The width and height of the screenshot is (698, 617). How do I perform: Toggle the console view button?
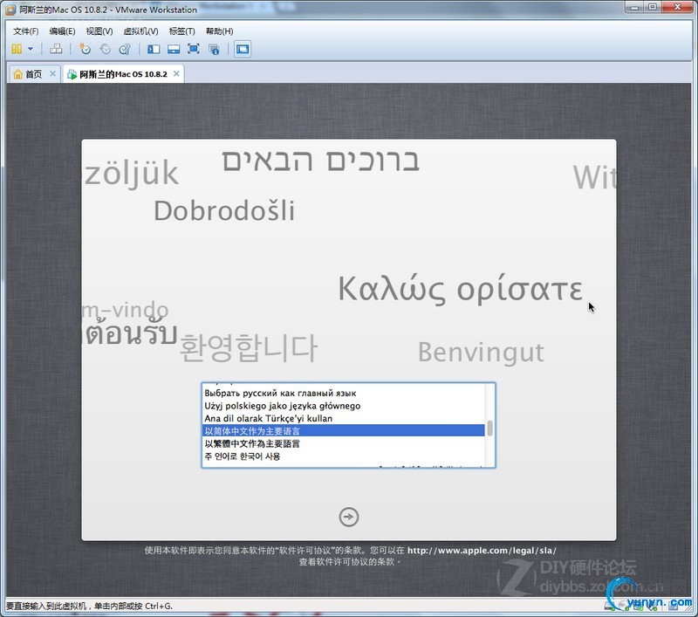point(243,49)
